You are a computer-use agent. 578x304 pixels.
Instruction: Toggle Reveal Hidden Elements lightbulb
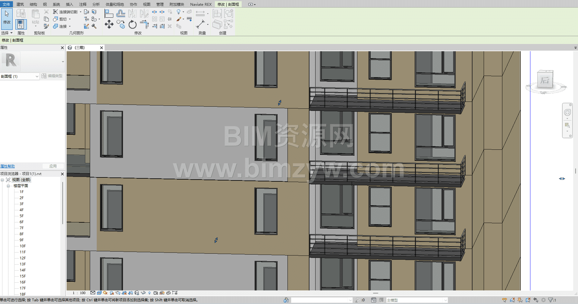click(149, 293)
